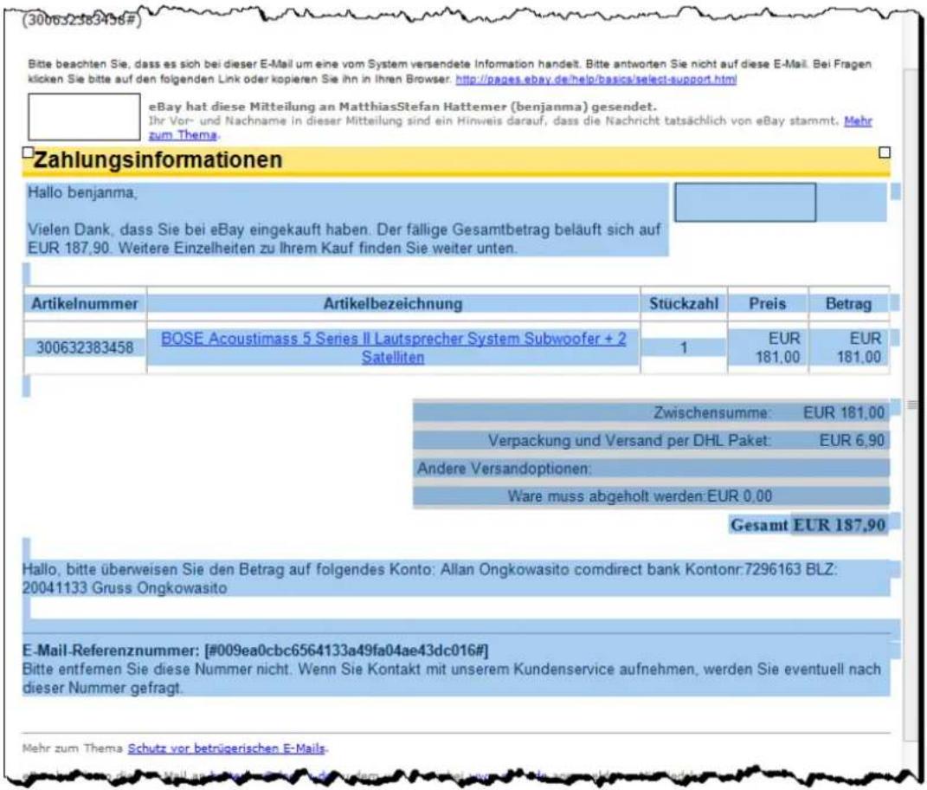Click the 'Andere Versandoptionen:' row
The image size is (927, 790).
click(x=651, y=468)
